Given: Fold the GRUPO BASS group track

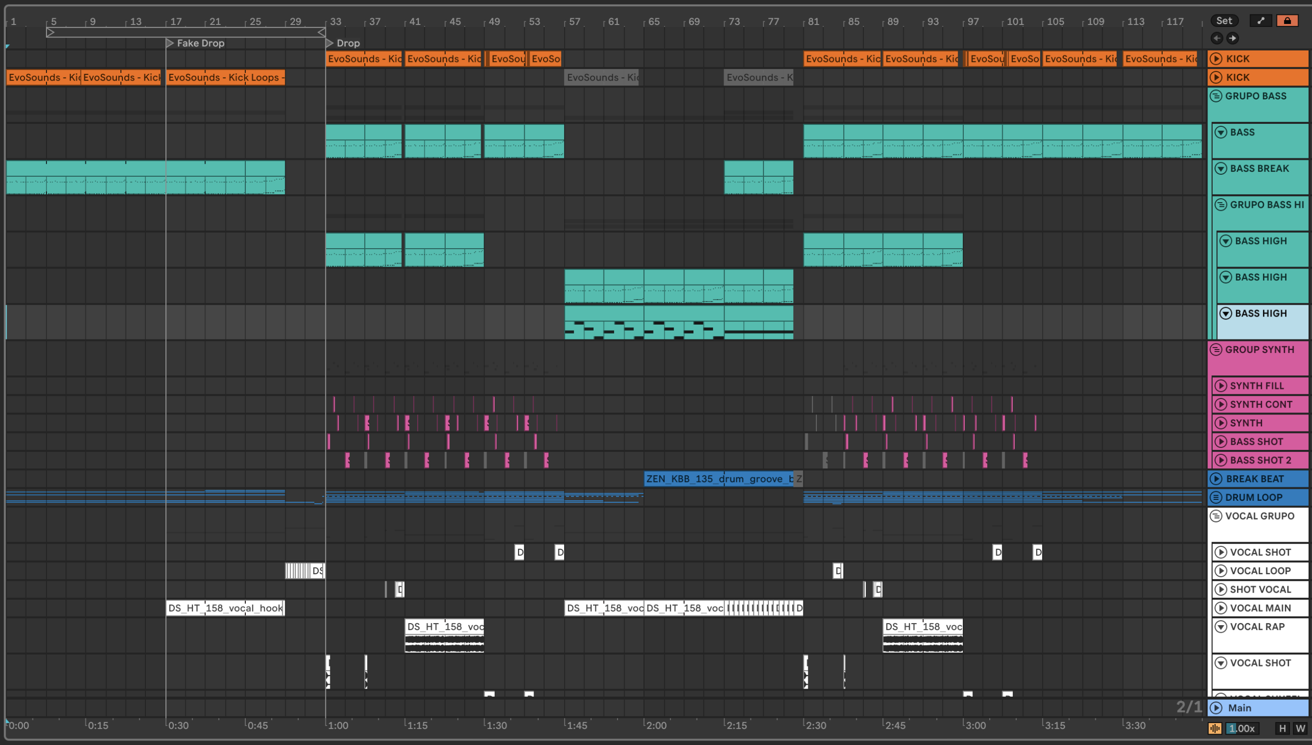Looking at the screenshot, I should point(1216,96).
